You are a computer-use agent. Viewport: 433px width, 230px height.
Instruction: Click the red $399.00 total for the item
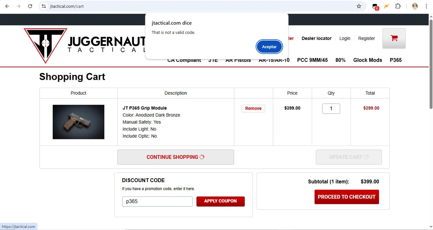point(371,108)
